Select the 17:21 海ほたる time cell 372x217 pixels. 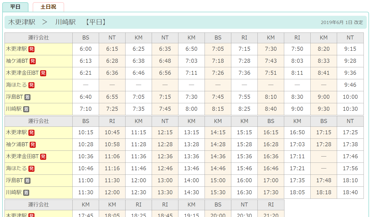(297, 168)
